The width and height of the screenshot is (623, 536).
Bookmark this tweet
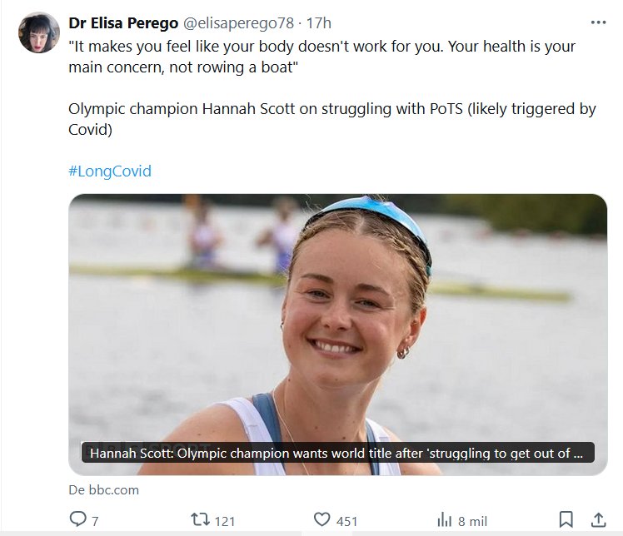click(x=566, y=520)
